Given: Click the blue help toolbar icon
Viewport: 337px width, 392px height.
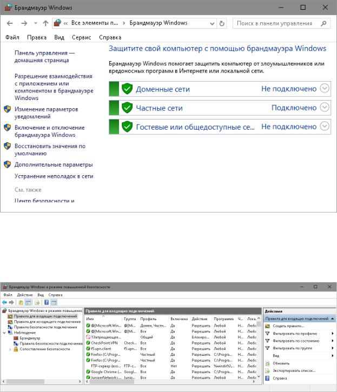Looking at the screenshot, I should tap(47, 302).
